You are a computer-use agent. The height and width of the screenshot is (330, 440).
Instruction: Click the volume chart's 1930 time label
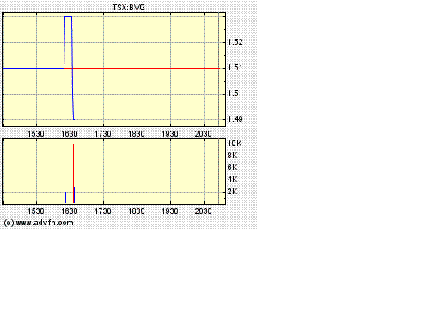[170, 211]
